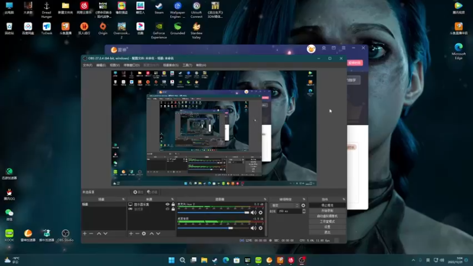
Task: Open Steam desktop shortcut
Action: click(x=159, y=8)
